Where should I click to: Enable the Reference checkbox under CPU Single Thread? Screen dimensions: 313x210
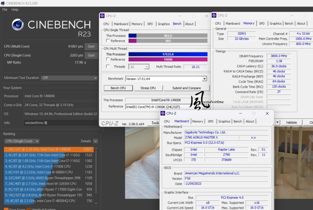tap(108, 41)
